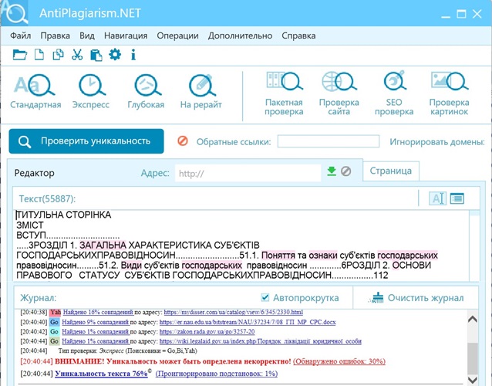Select the Экспресс check mode
492x386 pixels.
(x=91, y=91)
